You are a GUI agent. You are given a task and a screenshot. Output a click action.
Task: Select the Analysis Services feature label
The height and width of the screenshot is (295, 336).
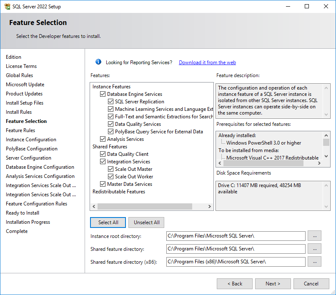(x=125, y=139)
